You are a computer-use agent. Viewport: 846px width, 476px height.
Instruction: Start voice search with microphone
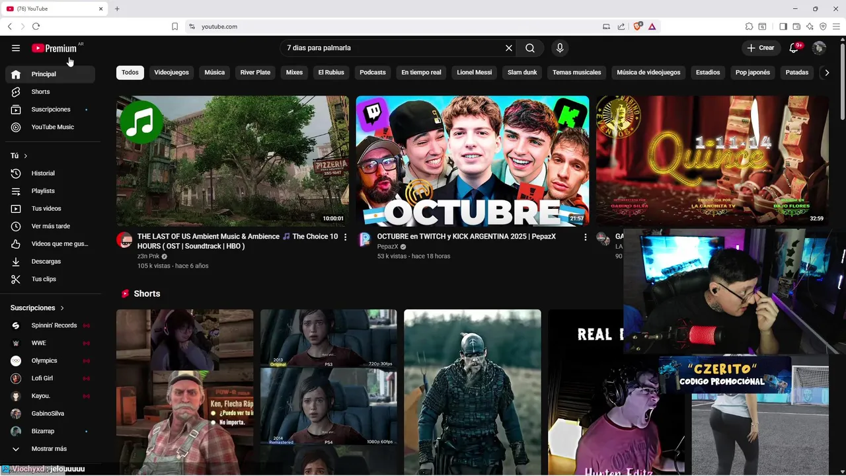(x=560, y=48)
